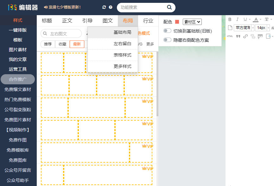Screen dimensions: 274x186
Task: Toggle italic formatting
Action: 237,19
